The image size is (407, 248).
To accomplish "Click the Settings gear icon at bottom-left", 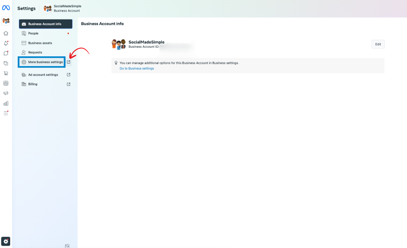I will [6, 241].
